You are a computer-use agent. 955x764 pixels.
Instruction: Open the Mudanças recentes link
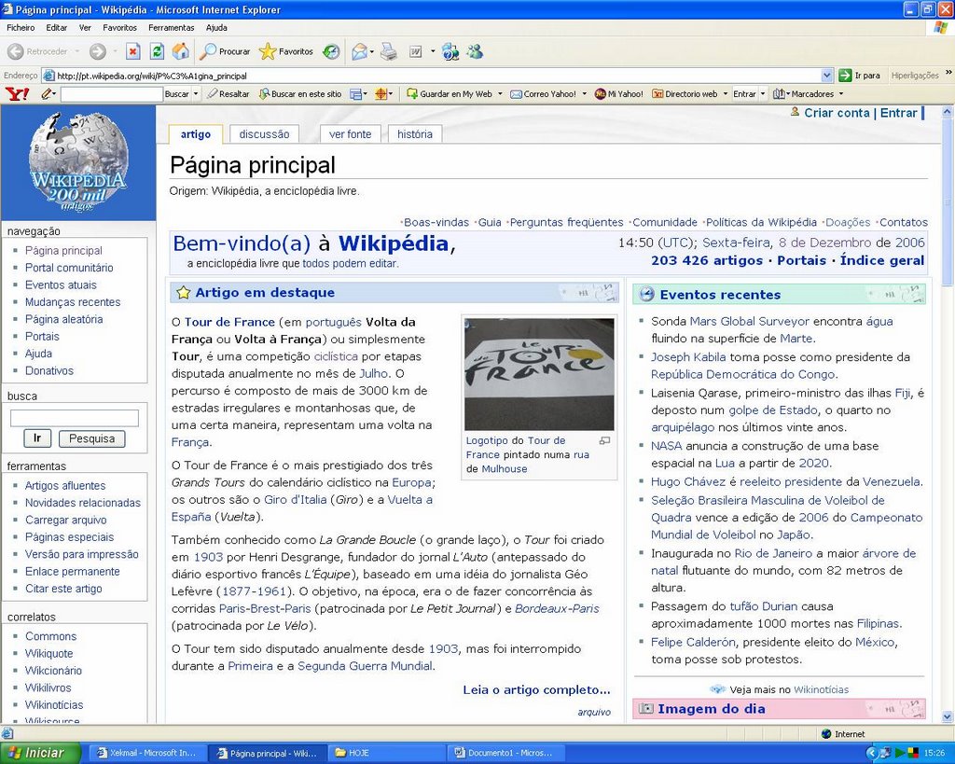click(73, 302)
